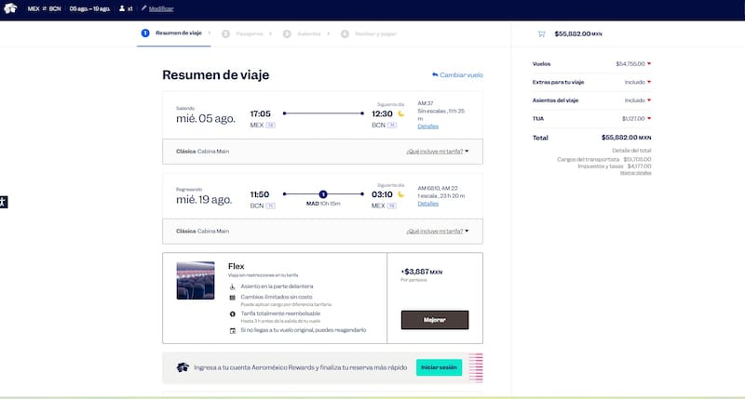Expand ¿Qué incluye mi tarifa? for return flight
The image size is (745, 399).
click(x=437, y=231)
